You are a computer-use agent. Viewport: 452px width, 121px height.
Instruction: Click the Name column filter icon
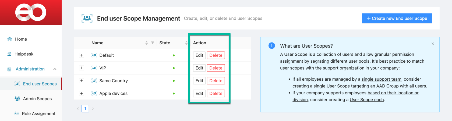click(153, 43)
